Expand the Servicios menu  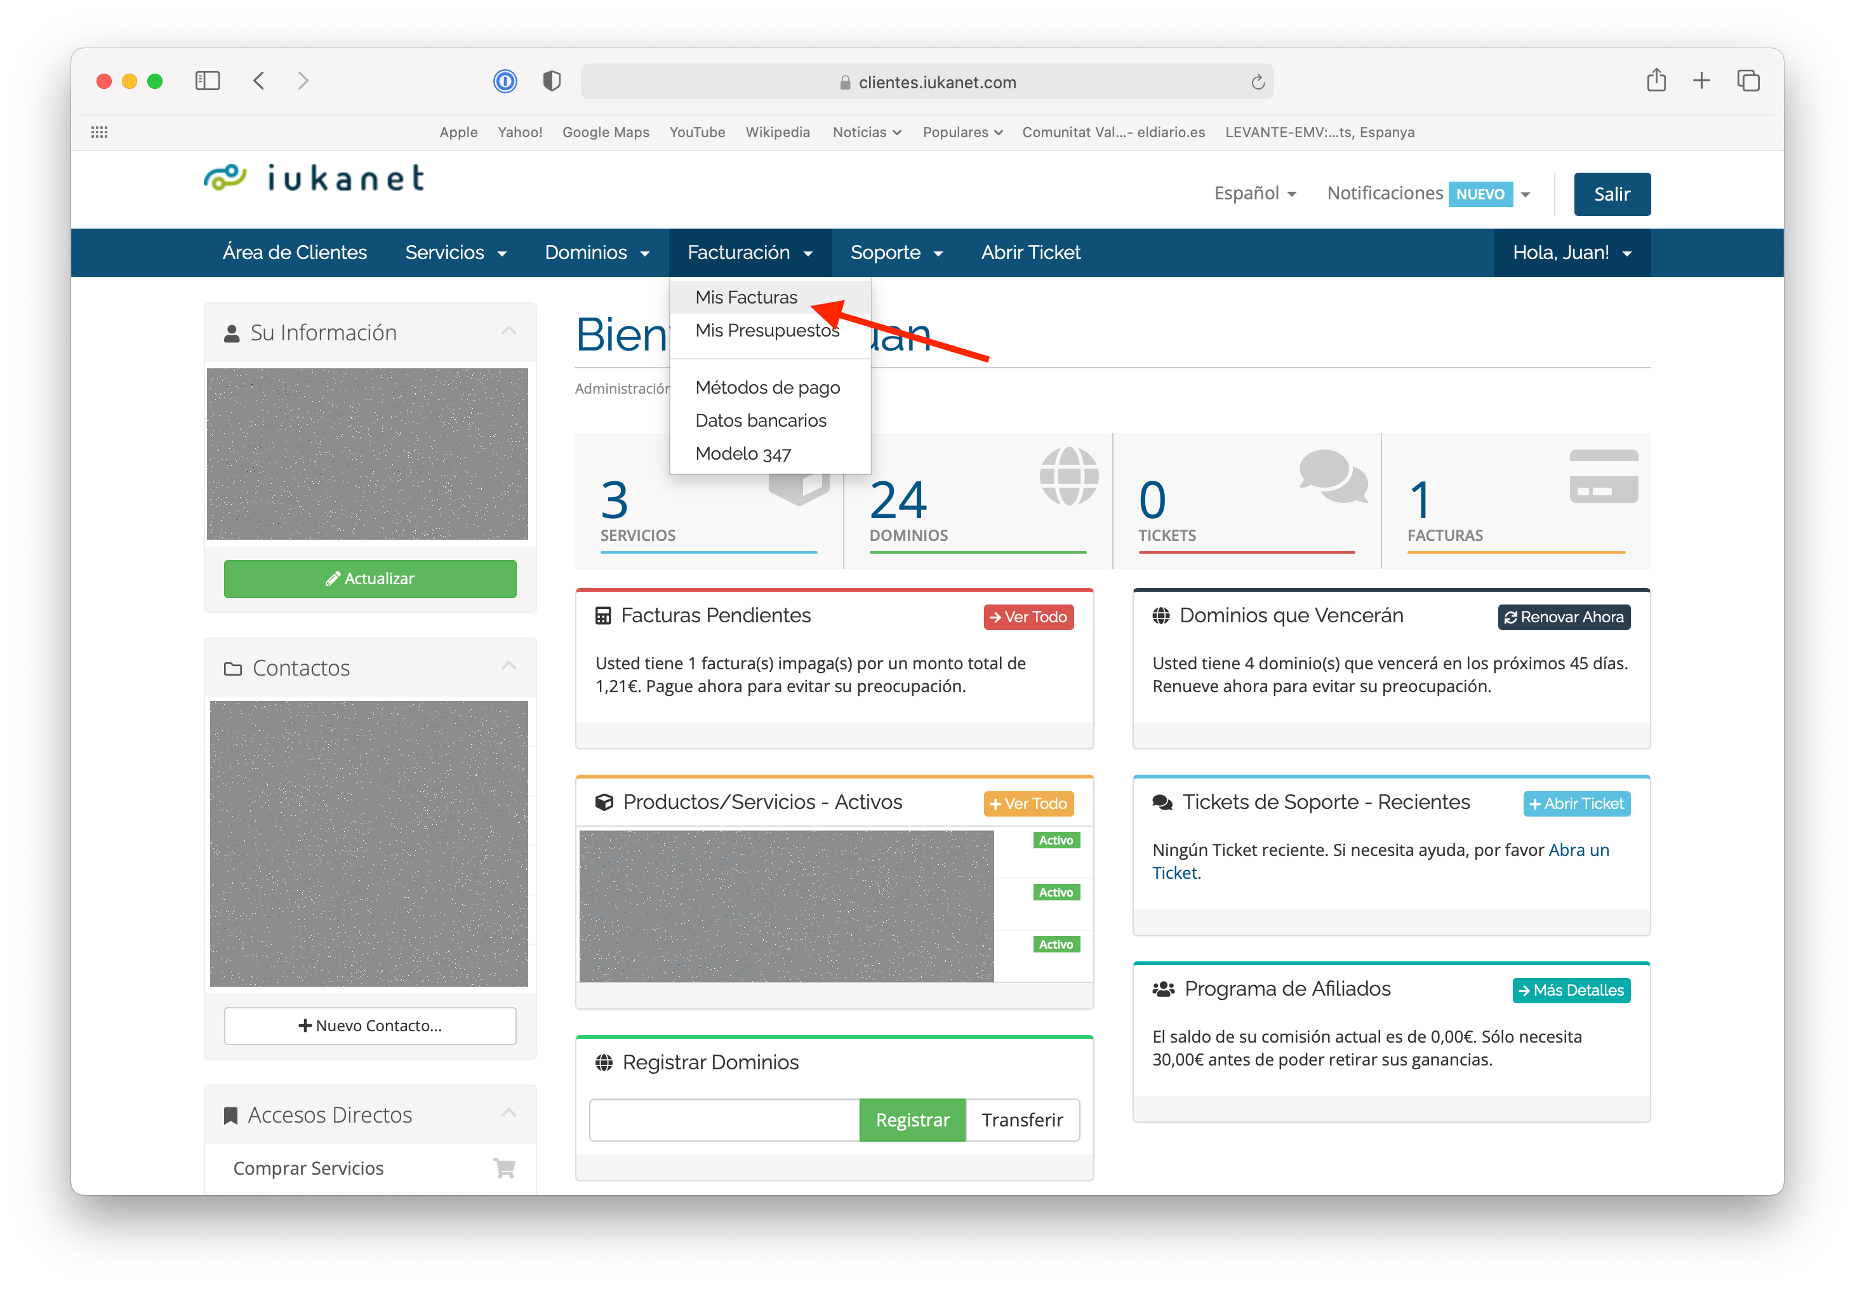tap(455, 253)
